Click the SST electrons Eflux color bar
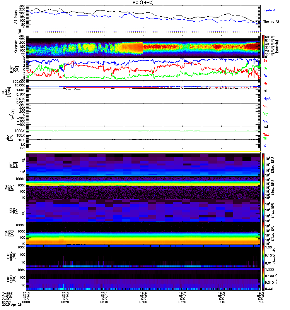The height and width of the screenshot is (310, 290). (263, 210)
